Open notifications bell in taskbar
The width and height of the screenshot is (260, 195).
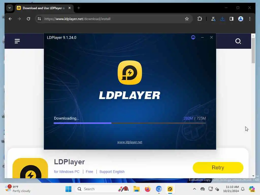[243, 189]
